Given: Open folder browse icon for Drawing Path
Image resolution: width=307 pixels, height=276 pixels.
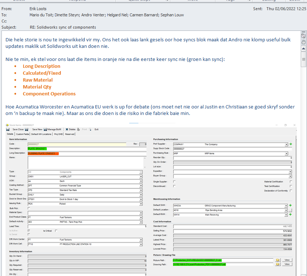Looking at the screenshot, I should pyautogui.click(x=278, y=264).
